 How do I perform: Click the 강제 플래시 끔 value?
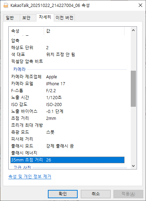pos(60,146)
